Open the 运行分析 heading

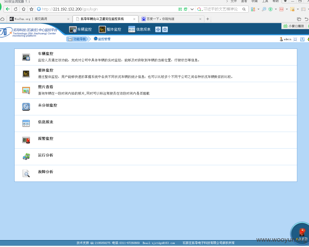[46, 155]
